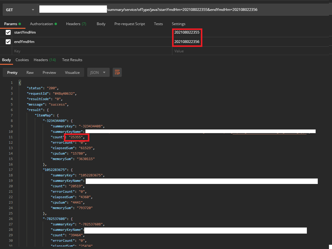Click the empty Value parameter field
This screenshot has width=332, height=249.
pyautogui.click(x=251, y=51)
